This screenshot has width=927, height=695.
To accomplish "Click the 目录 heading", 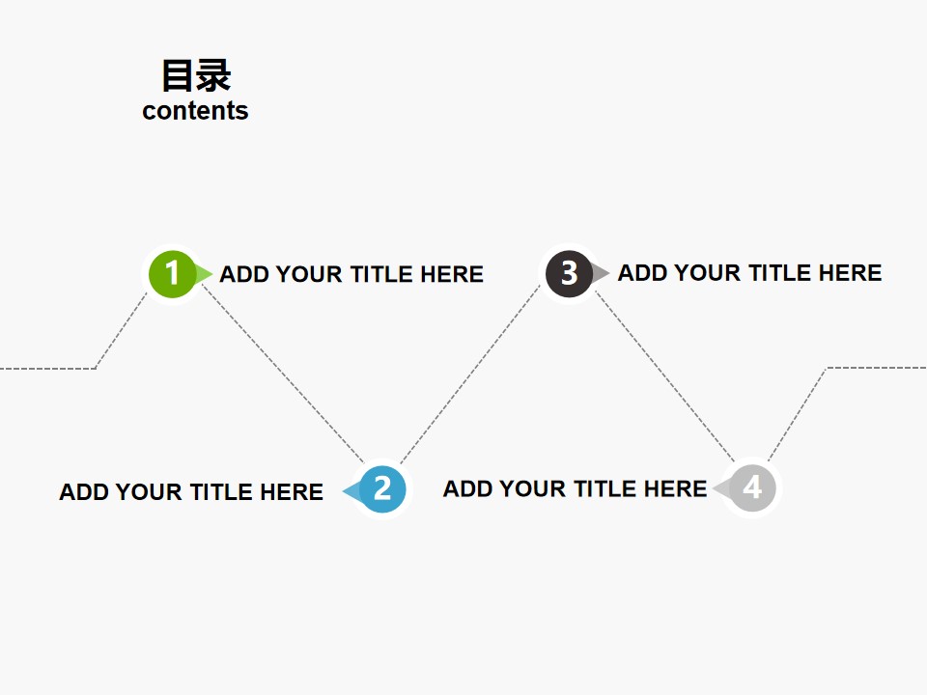I will (x=196, y=75).
